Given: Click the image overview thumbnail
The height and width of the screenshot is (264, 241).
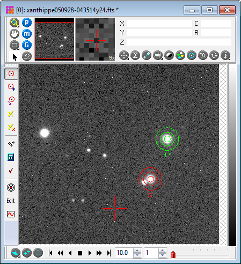Looking at the screenshot, I should [x=54, y=39].
